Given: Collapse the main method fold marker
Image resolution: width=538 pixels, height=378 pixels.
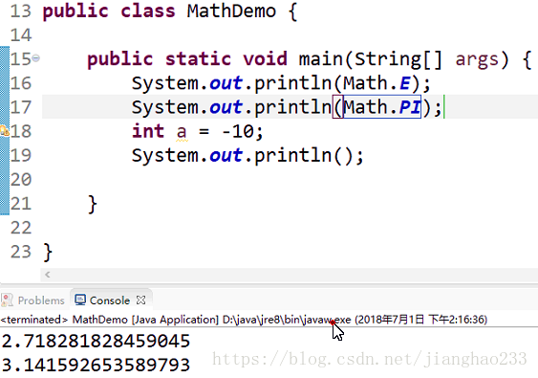Looking at the screenshot, I should pyautogui.click(x=36, y=58).
